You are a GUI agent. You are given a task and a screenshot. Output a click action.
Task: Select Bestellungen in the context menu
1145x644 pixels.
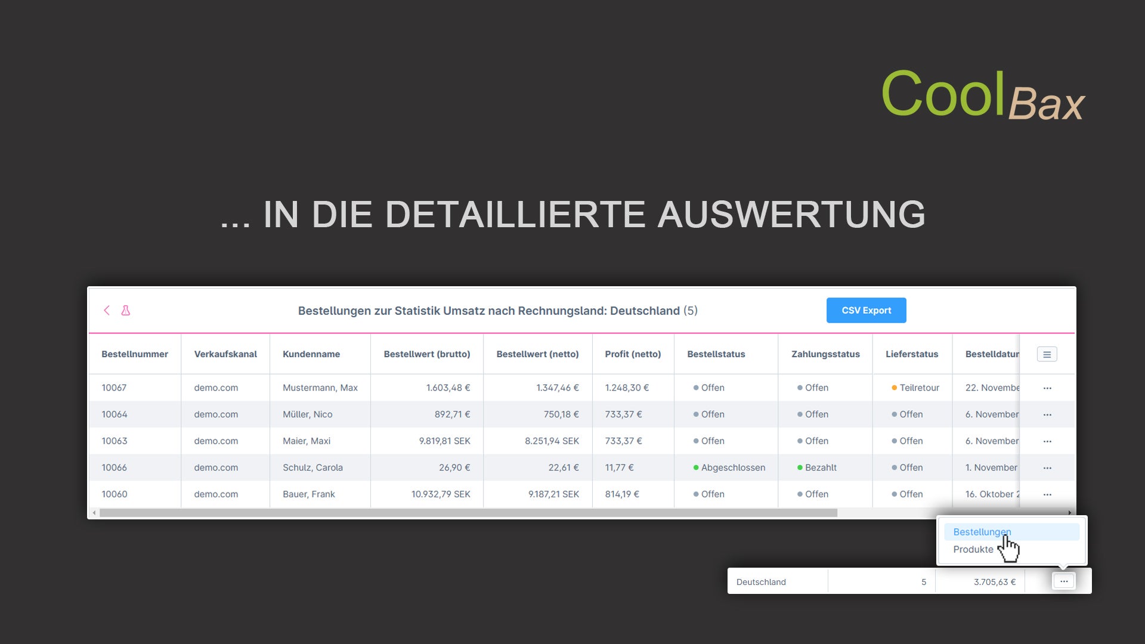click(1011, 532)
